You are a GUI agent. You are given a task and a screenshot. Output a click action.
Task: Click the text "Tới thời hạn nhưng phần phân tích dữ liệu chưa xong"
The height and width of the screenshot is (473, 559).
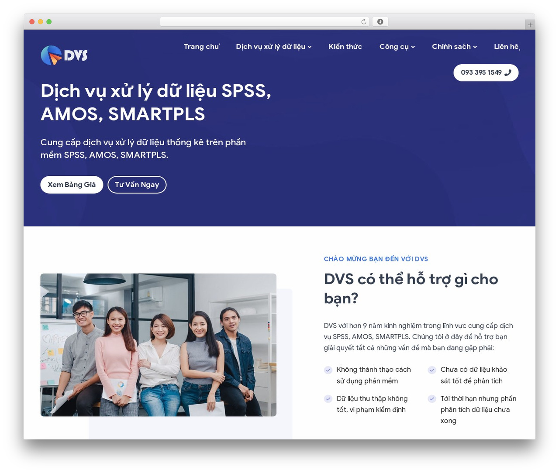click(478, 410)
